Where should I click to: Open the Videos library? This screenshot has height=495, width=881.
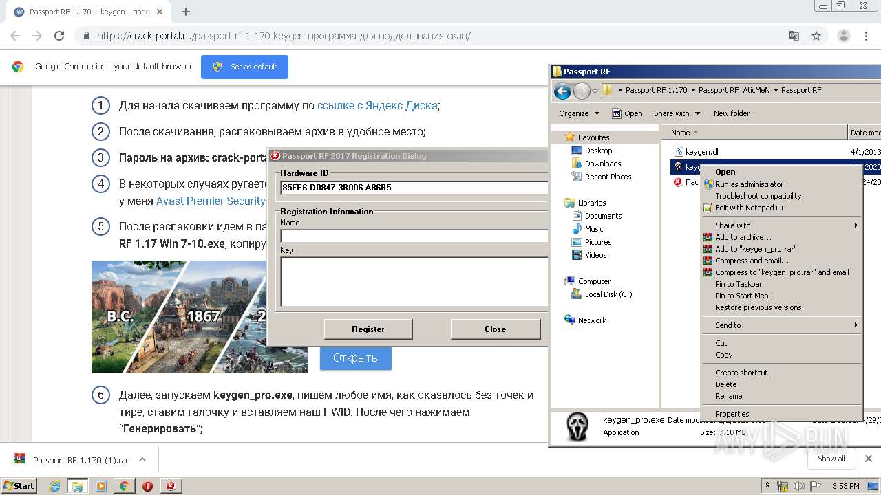click(595, 255)
